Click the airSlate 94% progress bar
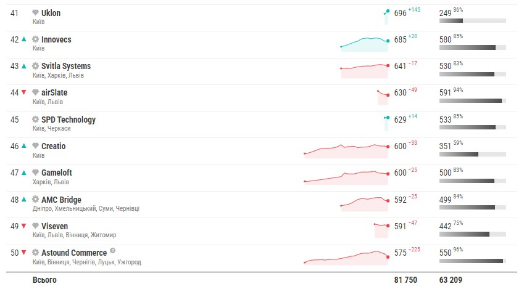This screenshot has width=524, height=289. pyautogui.click(x=473, y=101)
